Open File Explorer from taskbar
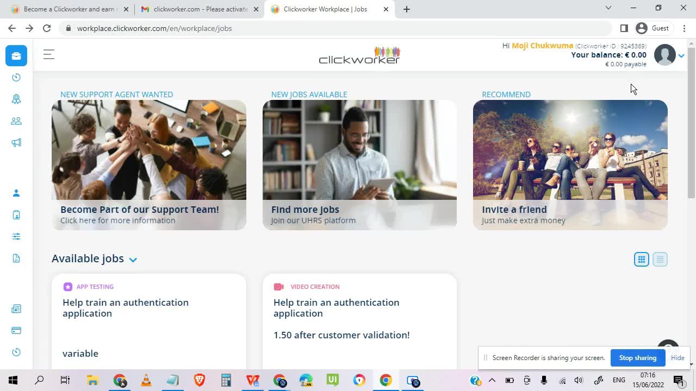696x391 pixels. coord(92,380)
